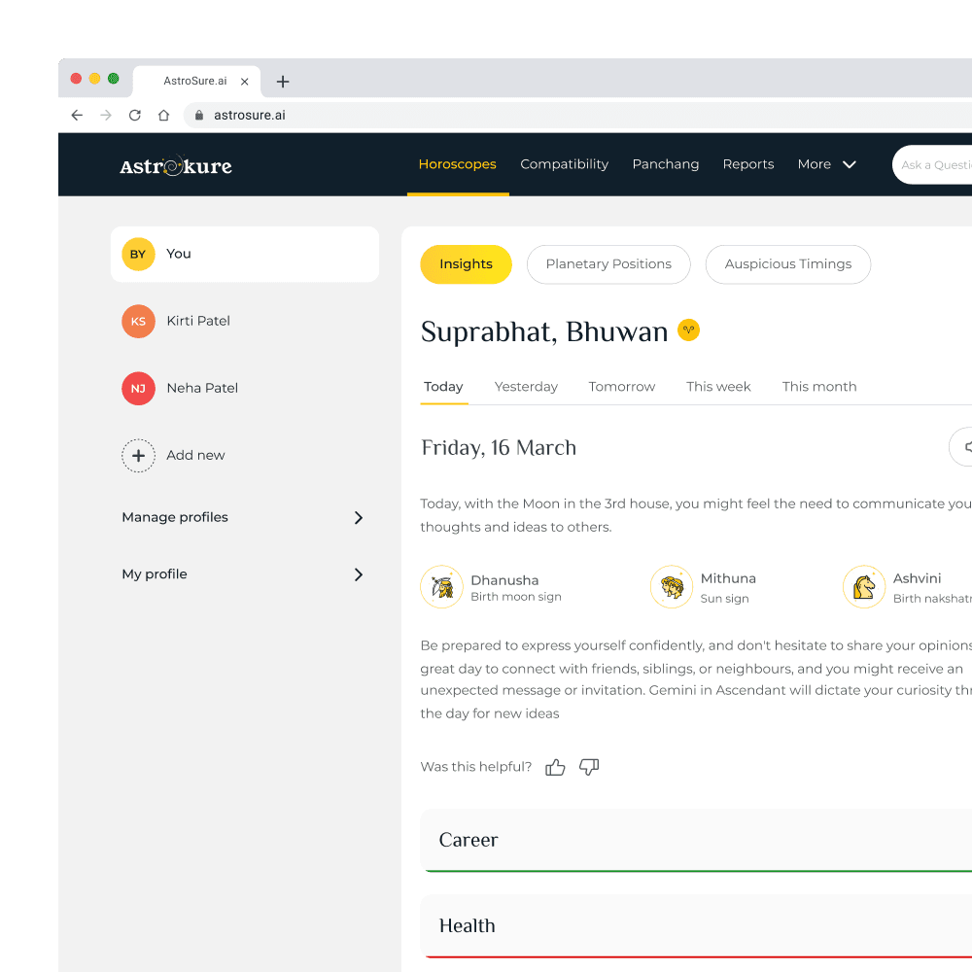Reload the page with the refresh icon
The height and width of the screenshot is (972, 972).
pos(135,115)
